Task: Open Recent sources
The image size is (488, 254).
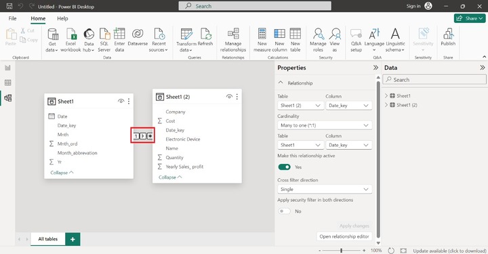Action: tap(159, 41)
